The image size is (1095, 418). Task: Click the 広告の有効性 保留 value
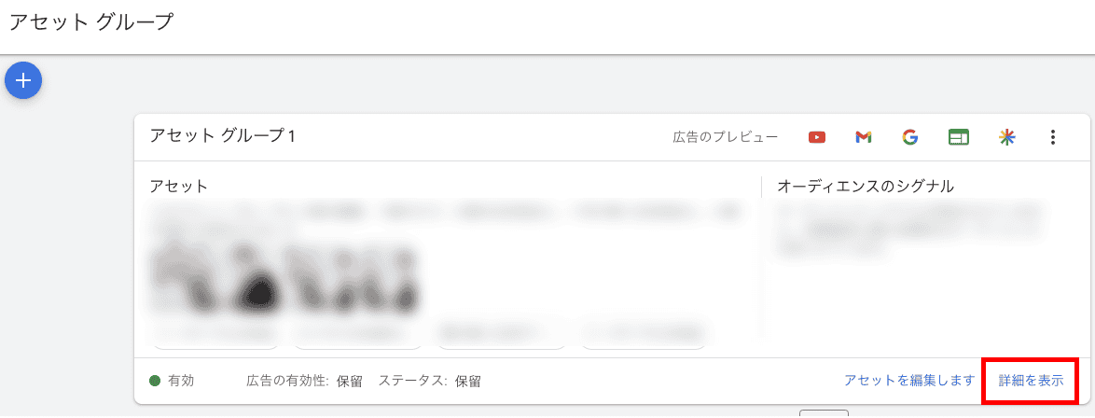point(349,382)
